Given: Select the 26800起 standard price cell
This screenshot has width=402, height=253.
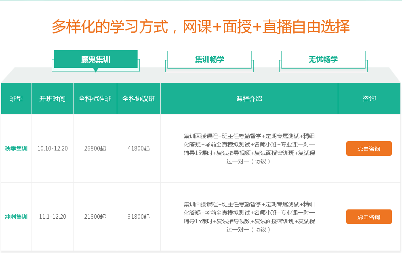Looking at the screenshot, I should click(95, 148).
